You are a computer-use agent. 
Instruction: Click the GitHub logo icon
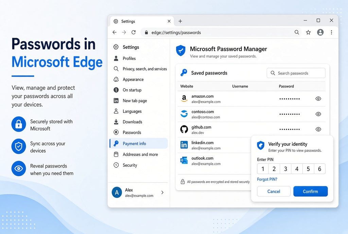[184, 129]
